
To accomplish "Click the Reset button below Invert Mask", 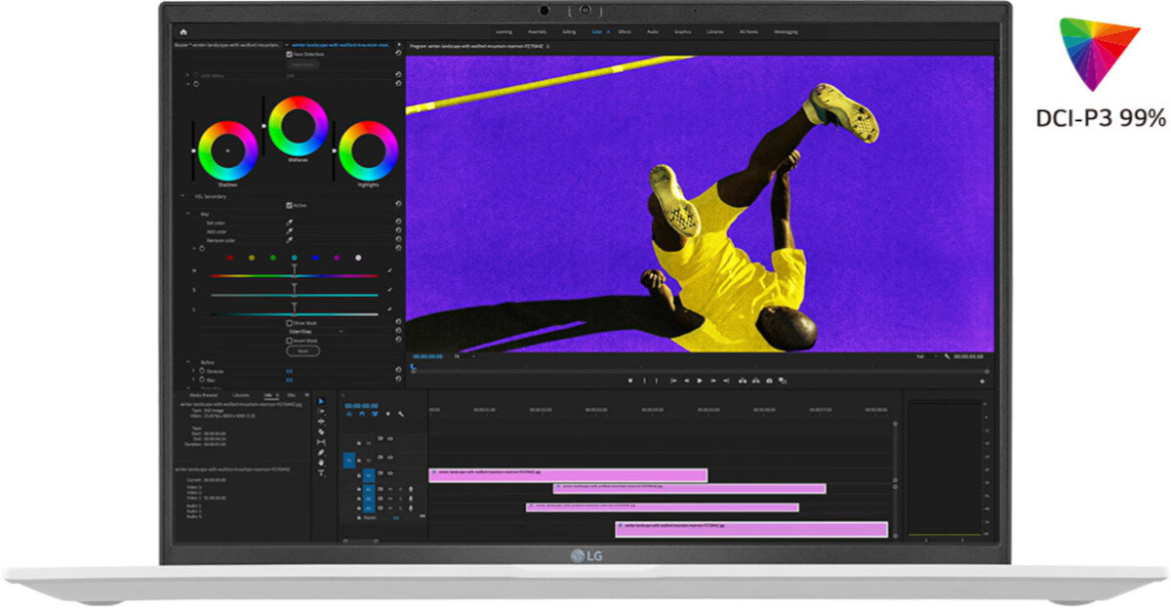I will (303, 350).
